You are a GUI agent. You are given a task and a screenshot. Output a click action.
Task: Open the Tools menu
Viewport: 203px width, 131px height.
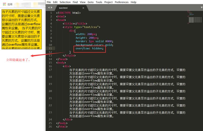pos(99,2)
